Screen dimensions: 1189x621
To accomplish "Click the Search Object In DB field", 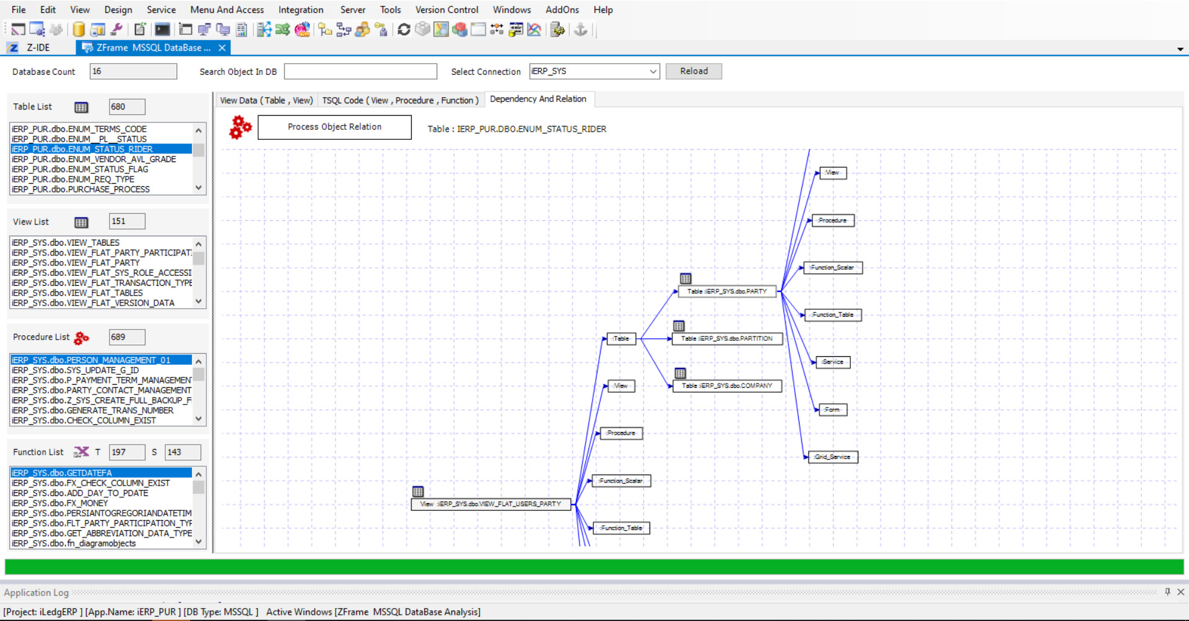I will (360, 71).
